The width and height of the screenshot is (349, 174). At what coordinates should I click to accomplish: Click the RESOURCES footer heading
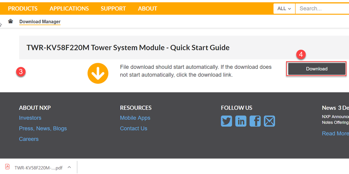pyautogui.click(x=136, y=108)
